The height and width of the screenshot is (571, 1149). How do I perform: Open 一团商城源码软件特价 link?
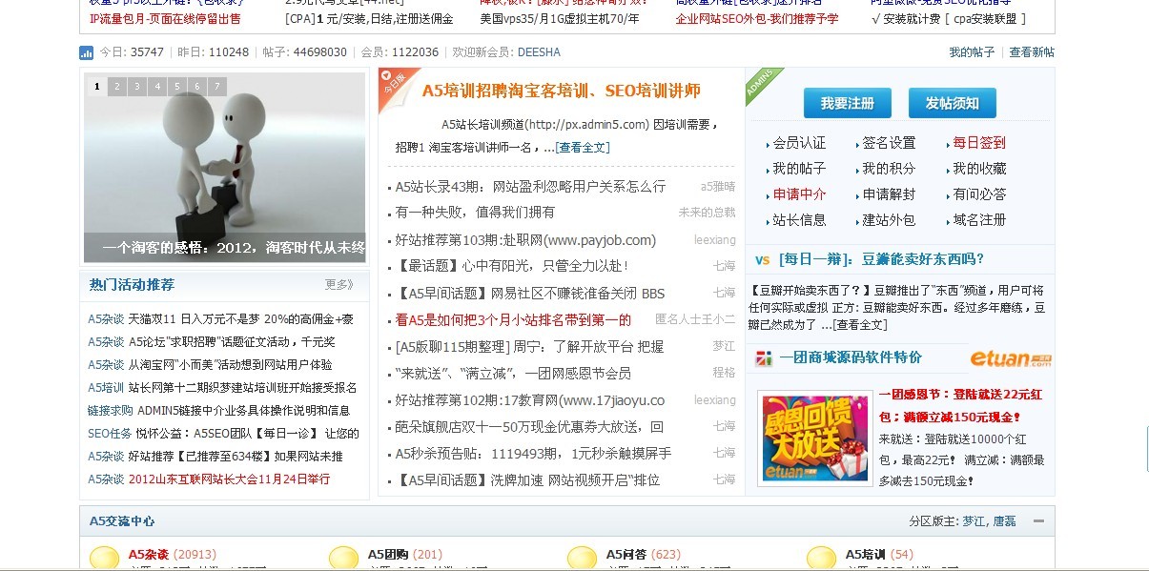coord(851,358)
